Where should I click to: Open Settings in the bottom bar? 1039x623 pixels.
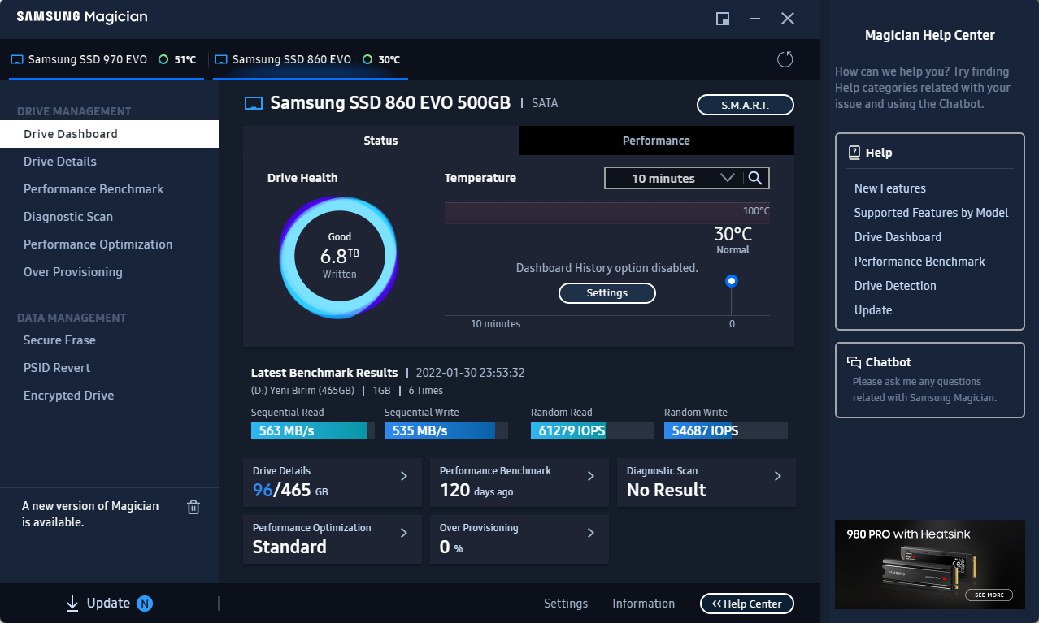click(566, 604)
